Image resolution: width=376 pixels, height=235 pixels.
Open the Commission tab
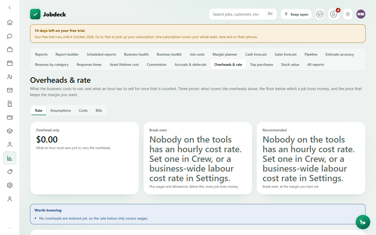[157, 64]
